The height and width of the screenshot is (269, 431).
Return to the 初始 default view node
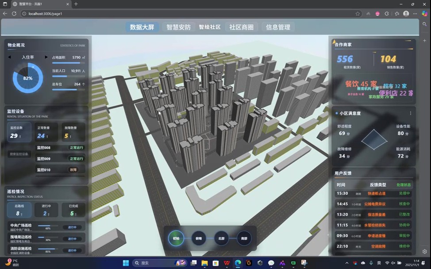[x=176, y=238]
